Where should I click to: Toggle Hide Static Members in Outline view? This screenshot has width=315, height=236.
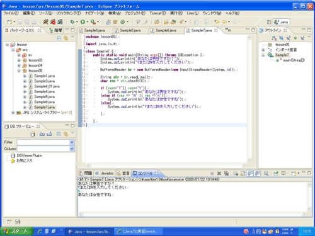click(289, 38)
